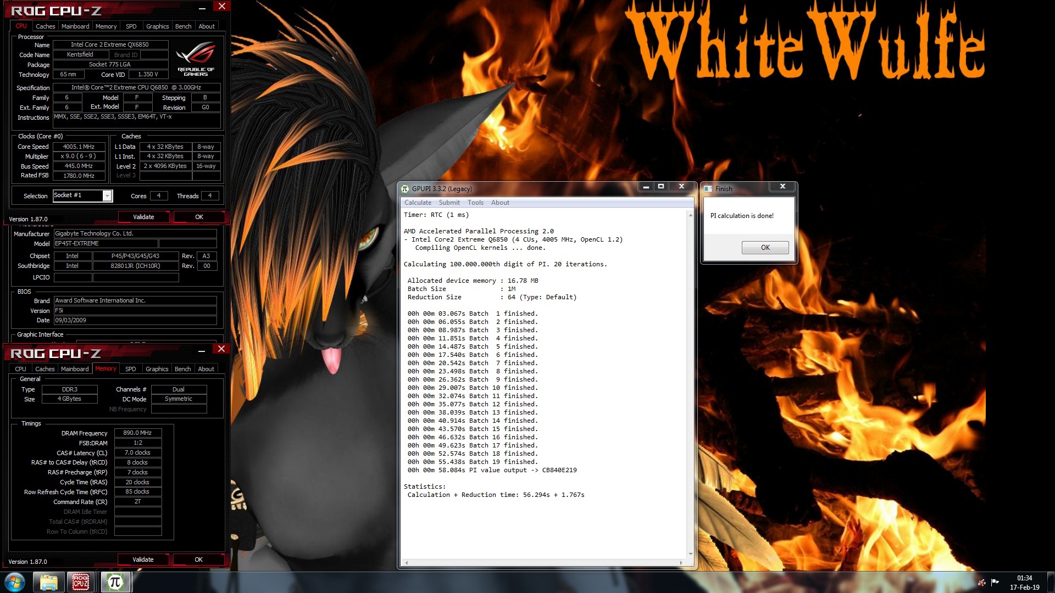Viewport: 1055px width, 593px height.
Task: Select Graphics tab in bottom CPU-Z window
Action: [x=157, y=369]
